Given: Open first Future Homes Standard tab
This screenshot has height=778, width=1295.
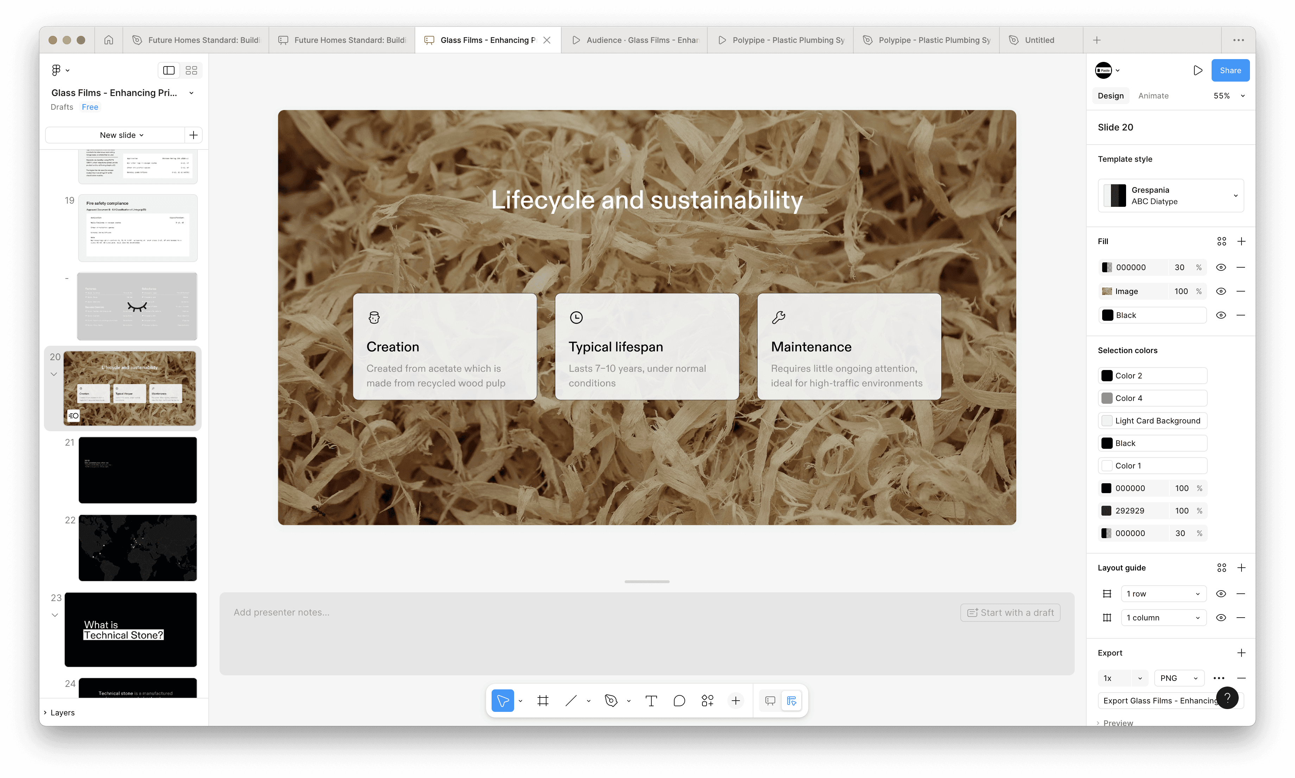Looking at the screenshot, I should 196,40.
